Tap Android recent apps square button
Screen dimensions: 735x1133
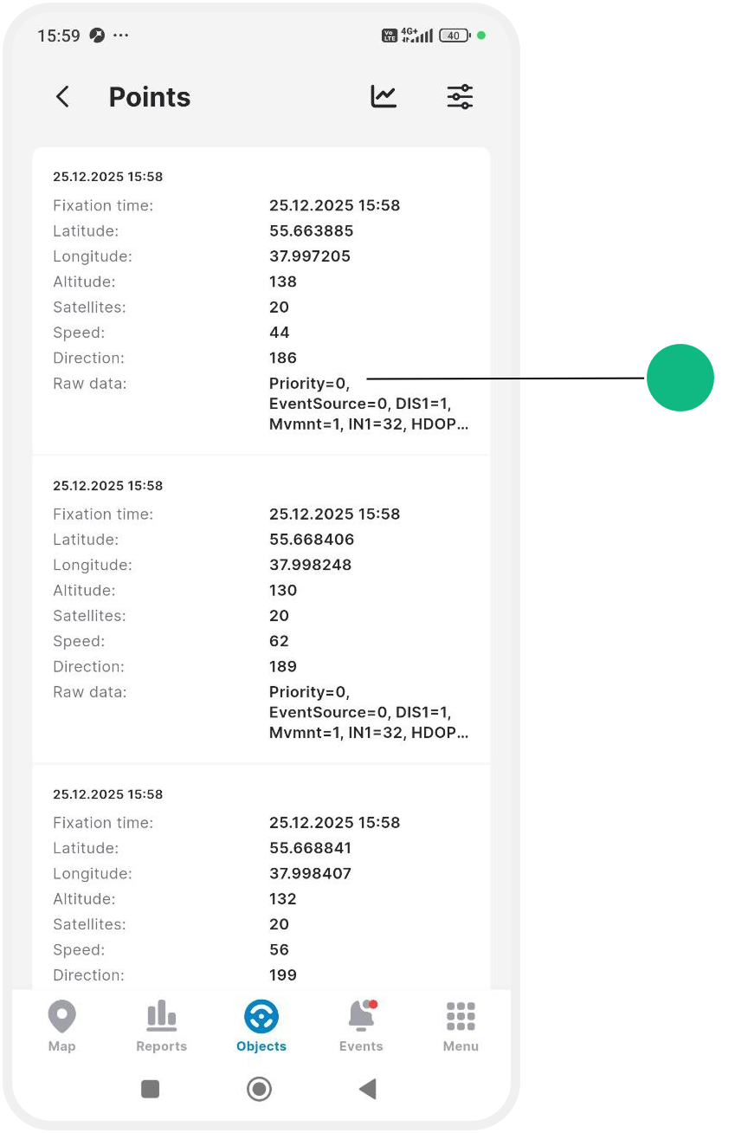point(151,1089)
